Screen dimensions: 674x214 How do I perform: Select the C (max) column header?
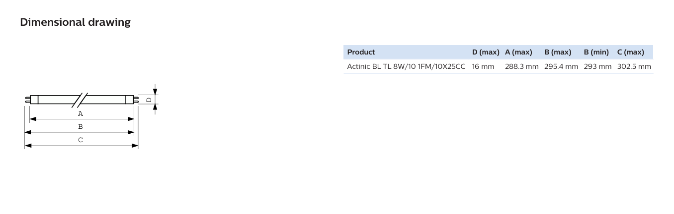click(631, 52)
